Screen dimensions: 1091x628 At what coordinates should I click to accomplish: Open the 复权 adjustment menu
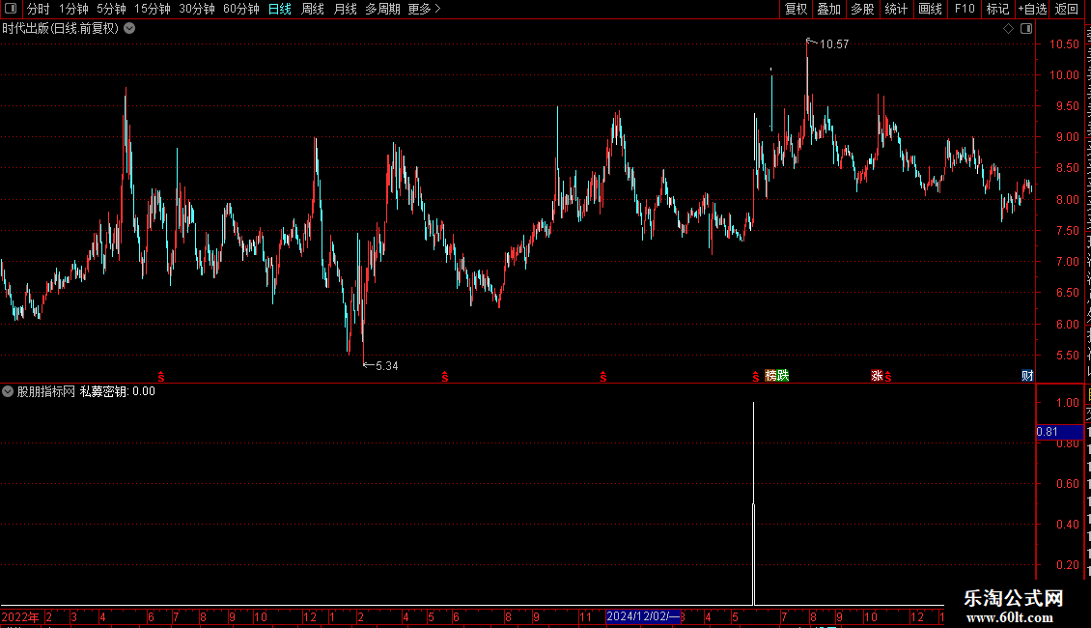tap(796, 9)
